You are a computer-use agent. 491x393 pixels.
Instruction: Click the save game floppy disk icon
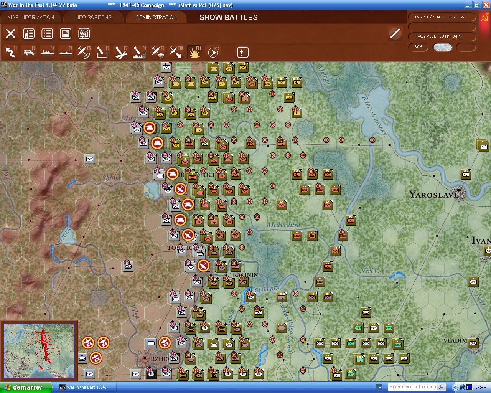click(66, 33)
